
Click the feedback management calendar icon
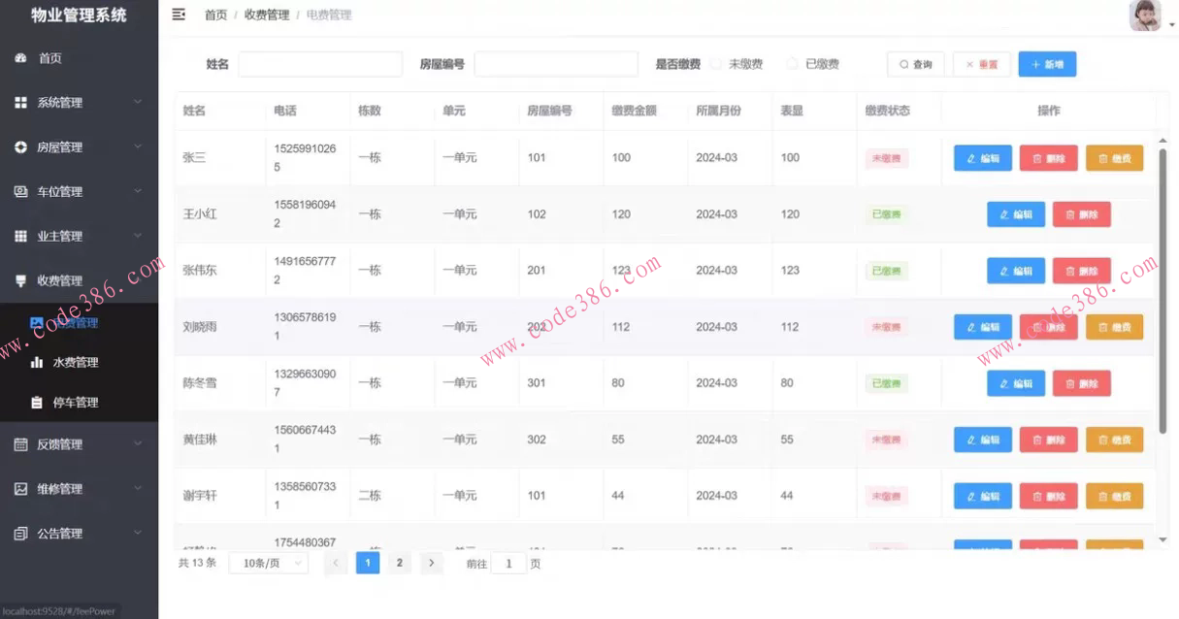(x=20, y=444)
